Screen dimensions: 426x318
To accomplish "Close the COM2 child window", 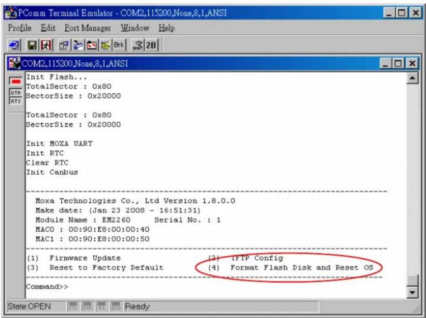I will point(412,63).
